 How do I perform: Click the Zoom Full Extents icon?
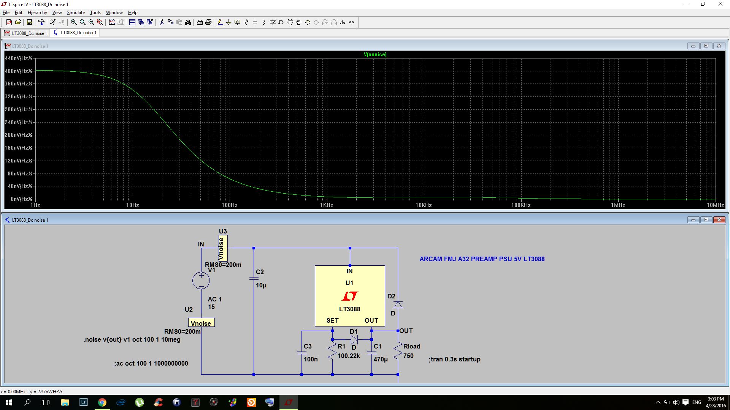100,22
